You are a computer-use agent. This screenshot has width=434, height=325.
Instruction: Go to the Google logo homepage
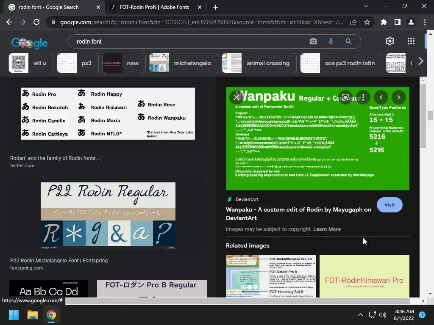tap(29, 43)
